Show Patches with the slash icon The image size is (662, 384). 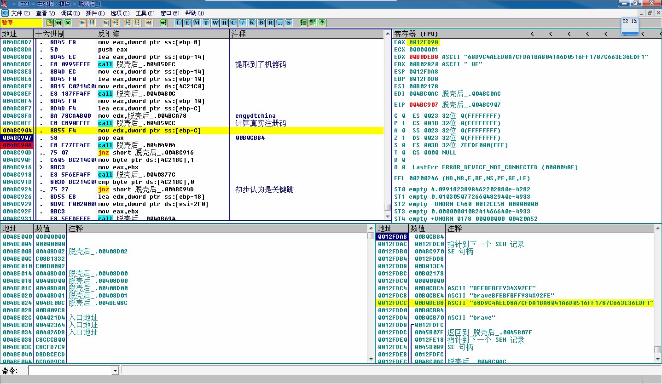pos(243,23)
